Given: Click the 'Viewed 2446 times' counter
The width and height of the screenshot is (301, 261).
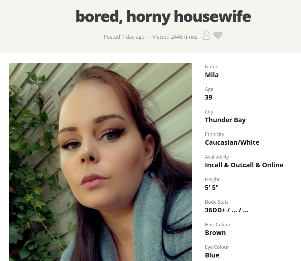Looking at the screenshot, I should [175, 37].
